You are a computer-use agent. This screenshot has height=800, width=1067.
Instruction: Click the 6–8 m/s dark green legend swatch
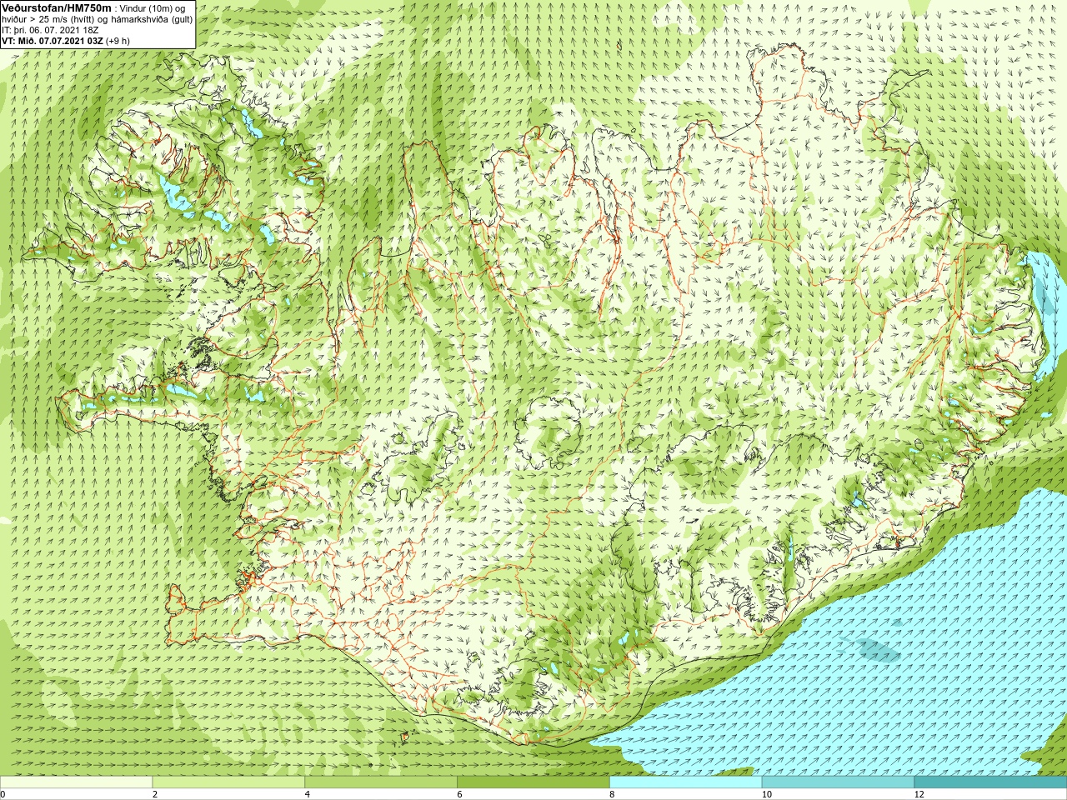tap(533, 782)
